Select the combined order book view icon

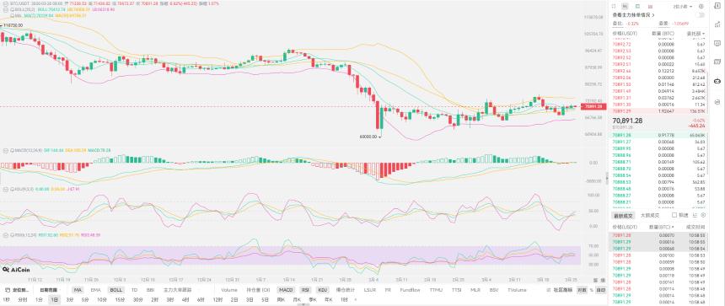pyautogui.click(x=626, y=7)
